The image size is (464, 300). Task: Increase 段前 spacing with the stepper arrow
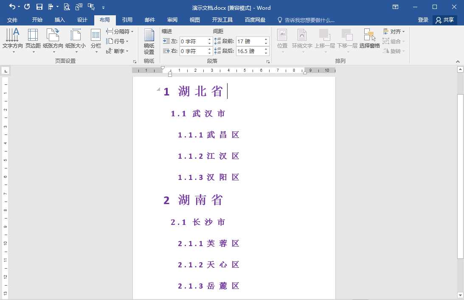coord(266,39)
